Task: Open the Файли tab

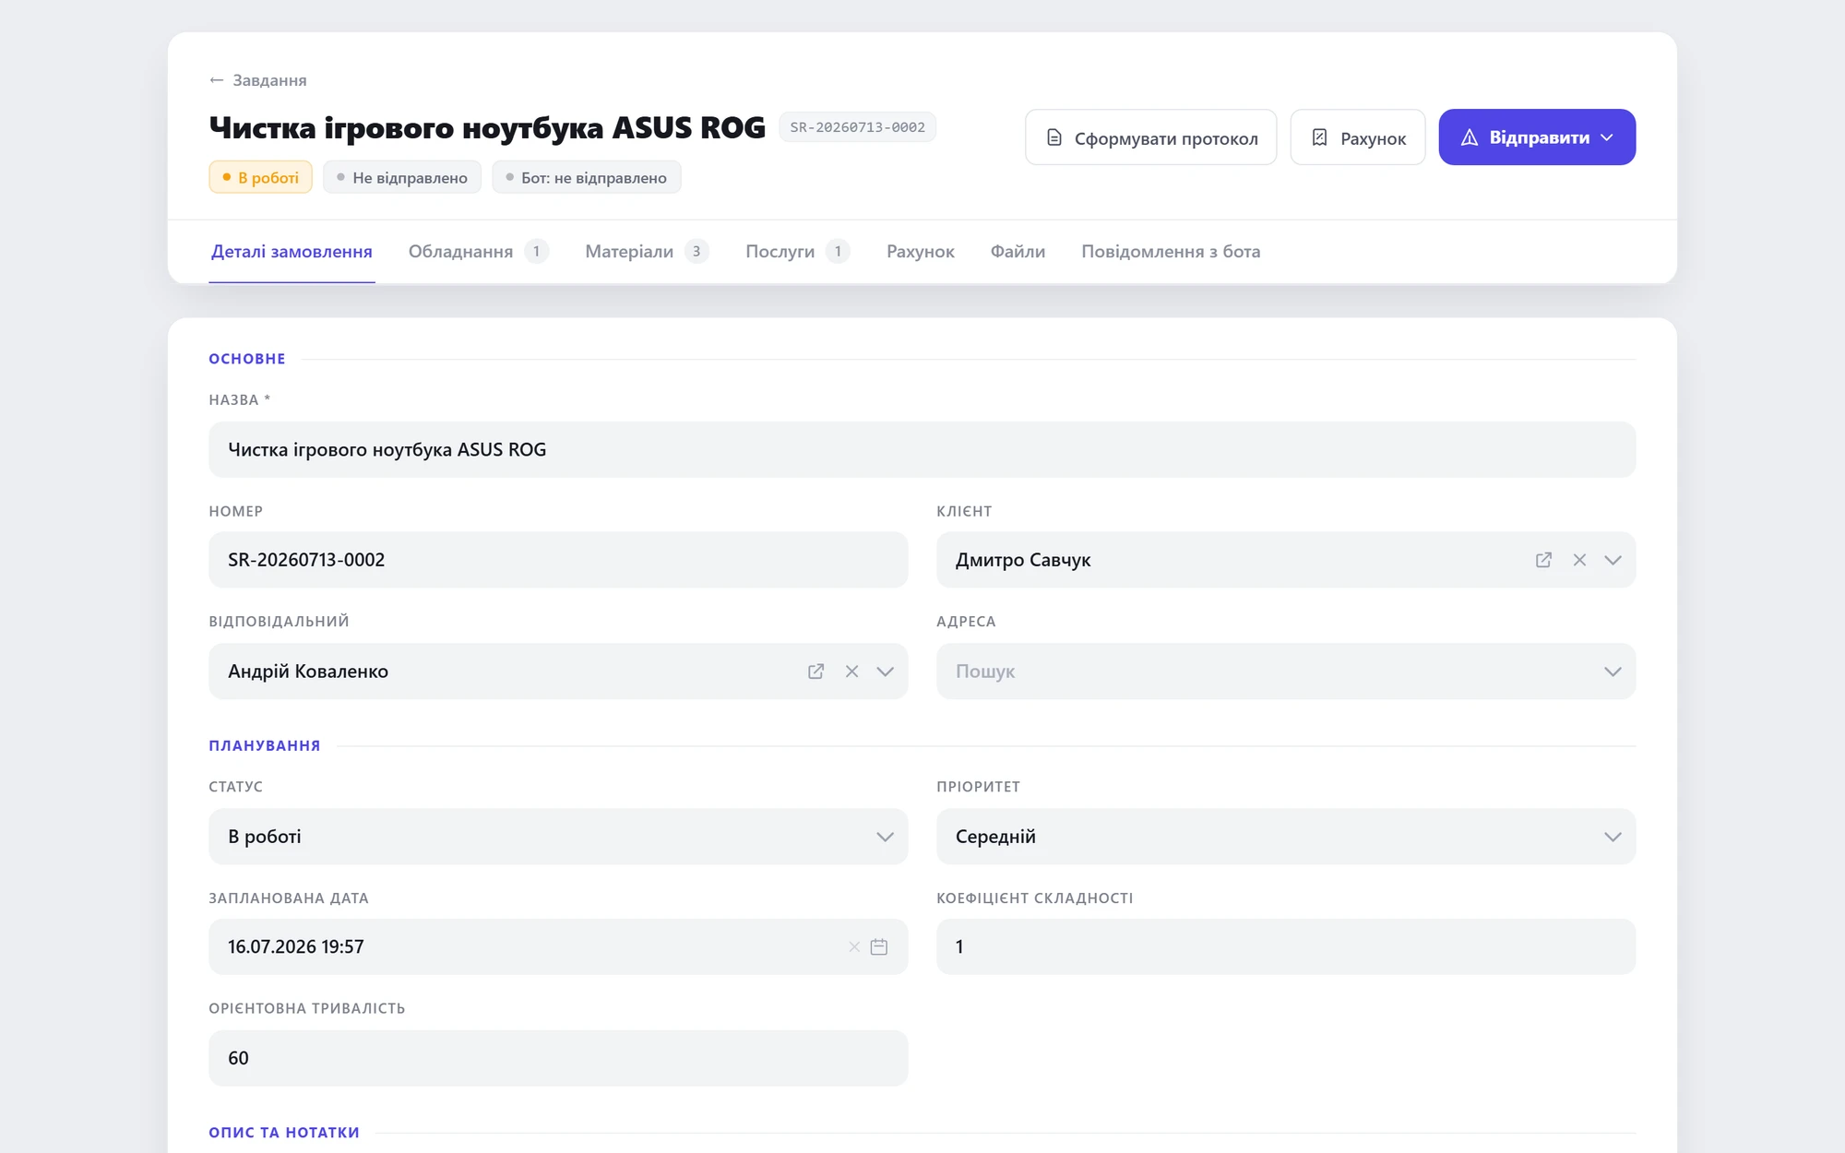Action: pos(1018,251)
